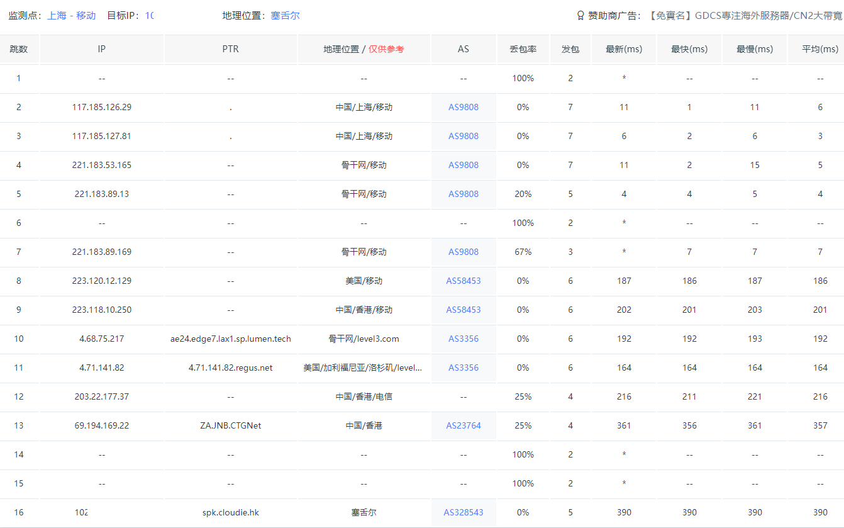Click location 中国/上海/移动 in hop 2
This screenshot has height=528, width=844.
[x=364, y=107]
